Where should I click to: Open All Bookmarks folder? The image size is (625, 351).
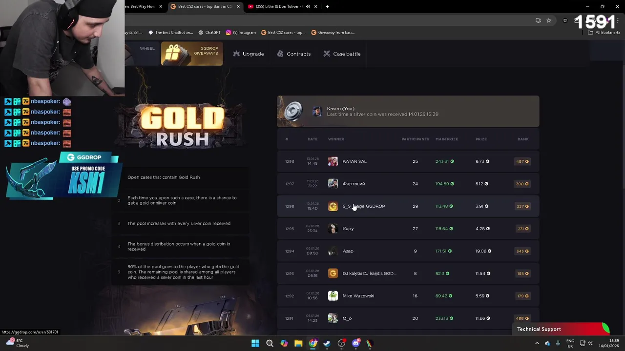[604, 32]
